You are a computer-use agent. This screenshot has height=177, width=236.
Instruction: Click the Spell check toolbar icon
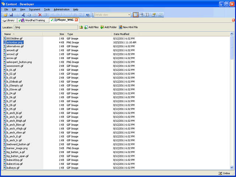[81, 15]
